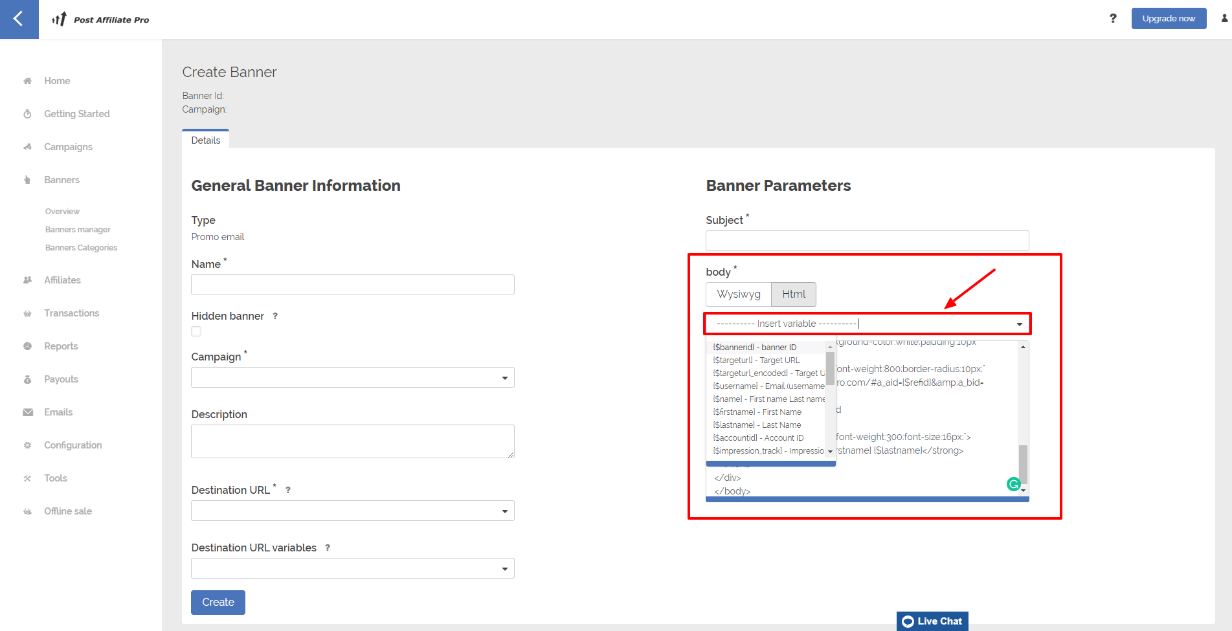Open Banners manager in sidebar
This screenshot has width=1232, height=631.
pyautogui.click(x=78, y=230)
